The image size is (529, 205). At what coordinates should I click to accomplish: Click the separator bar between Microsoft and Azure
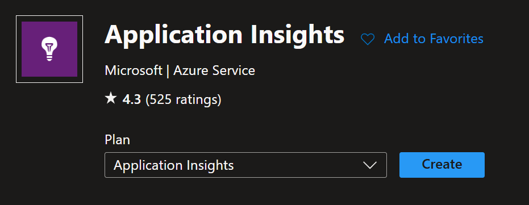168,71
